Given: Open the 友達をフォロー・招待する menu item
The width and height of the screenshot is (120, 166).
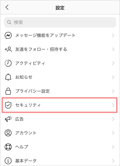Looking at the screenshot, I should coord(60,49).
